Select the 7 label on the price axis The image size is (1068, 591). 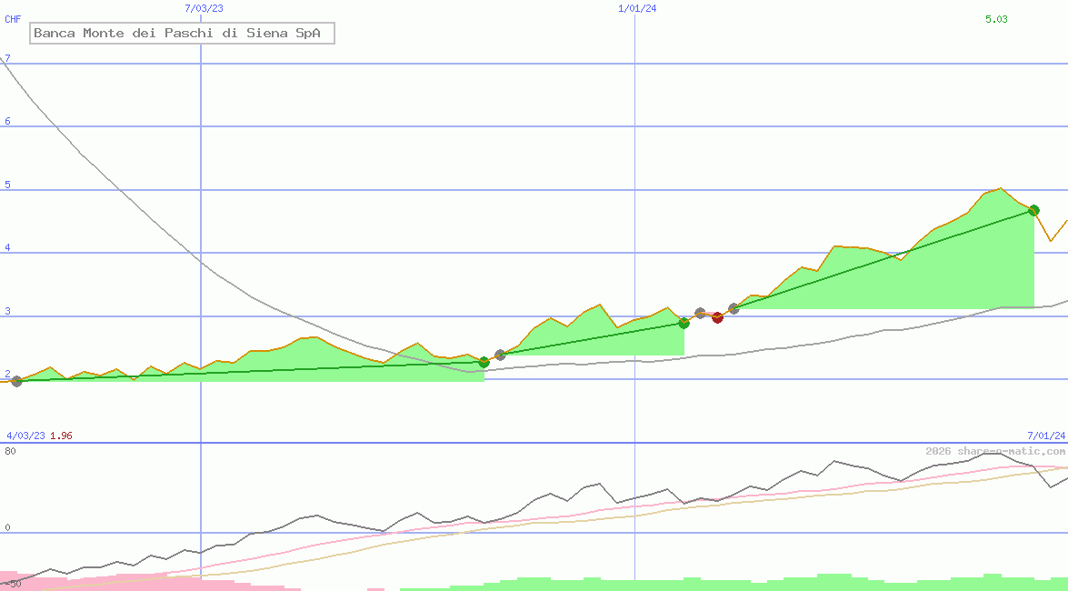7,59
